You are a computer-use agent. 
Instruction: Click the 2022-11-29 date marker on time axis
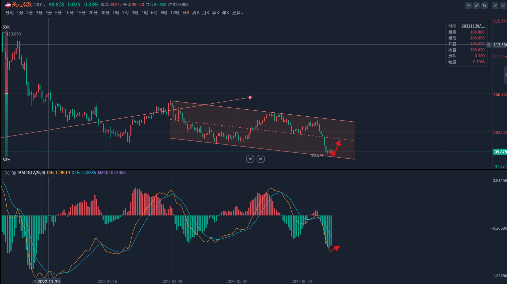point(49,281)
